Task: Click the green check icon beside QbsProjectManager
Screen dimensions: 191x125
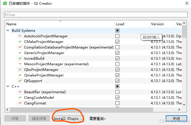Action: point(20,69)
